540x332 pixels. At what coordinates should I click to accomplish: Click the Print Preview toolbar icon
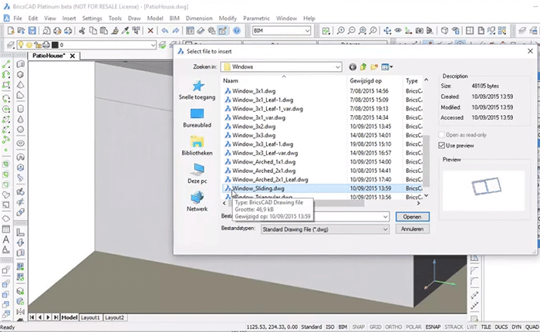click(x=46, y=31)
